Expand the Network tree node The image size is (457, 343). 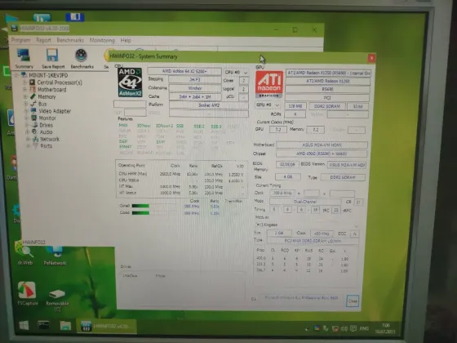28,139
